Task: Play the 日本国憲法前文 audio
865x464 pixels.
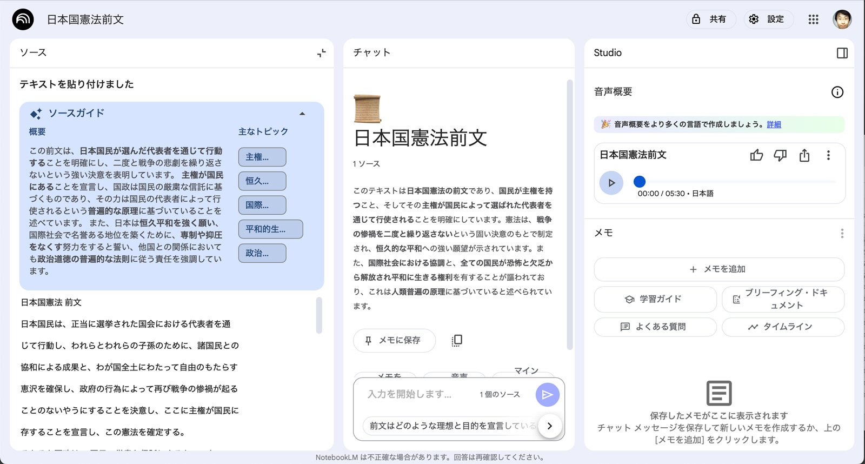Action: click(x=611, y=183)
